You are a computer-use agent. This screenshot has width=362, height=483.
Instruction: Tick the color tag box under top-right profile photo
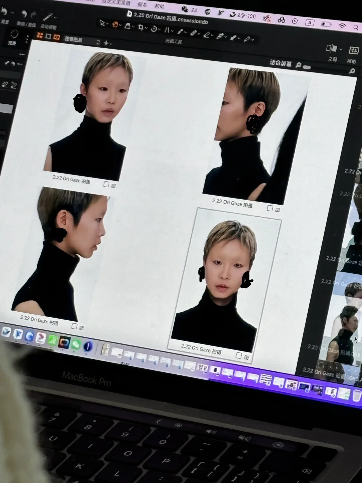(270, 208)
